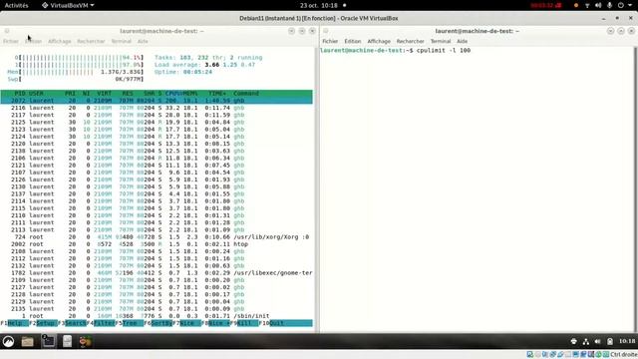The image size is (638, 359).
Task: Click the terminal icon in guest taskbar
Action: click(49, 341)
